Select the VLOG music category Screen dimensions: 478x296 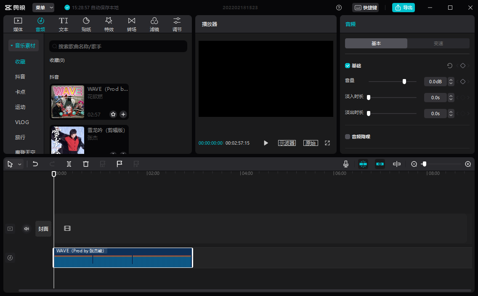pyautogui.click(x=22, y=122)
